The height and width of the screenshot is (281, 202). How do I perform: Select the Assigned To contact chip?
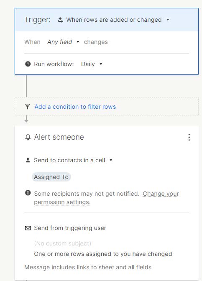51,177
